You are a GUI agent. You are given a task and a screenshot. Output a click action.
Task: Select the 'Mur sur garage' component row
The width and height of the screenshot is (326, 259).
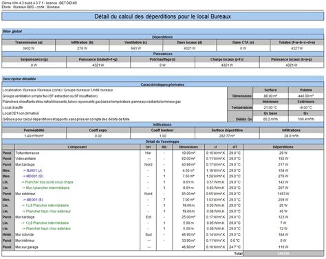coord(162,247)
